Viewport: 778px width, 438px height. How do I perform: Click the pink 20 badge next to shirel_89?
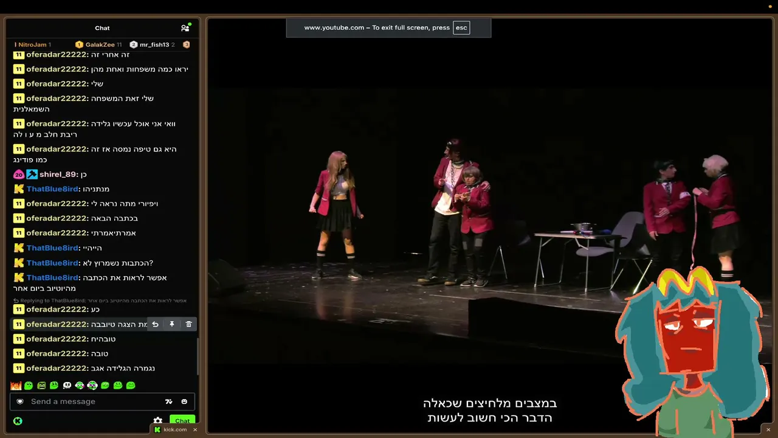point(18,175)
